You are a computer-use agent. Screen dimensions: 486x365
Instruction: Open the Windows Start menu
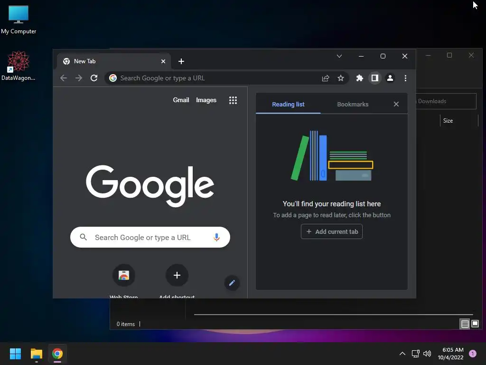(x=15, y=354)
